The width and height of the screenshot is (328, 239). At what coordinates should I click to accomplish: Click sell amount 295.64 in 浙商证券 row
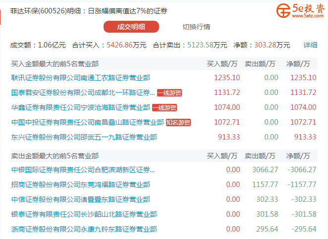(268, 229)
